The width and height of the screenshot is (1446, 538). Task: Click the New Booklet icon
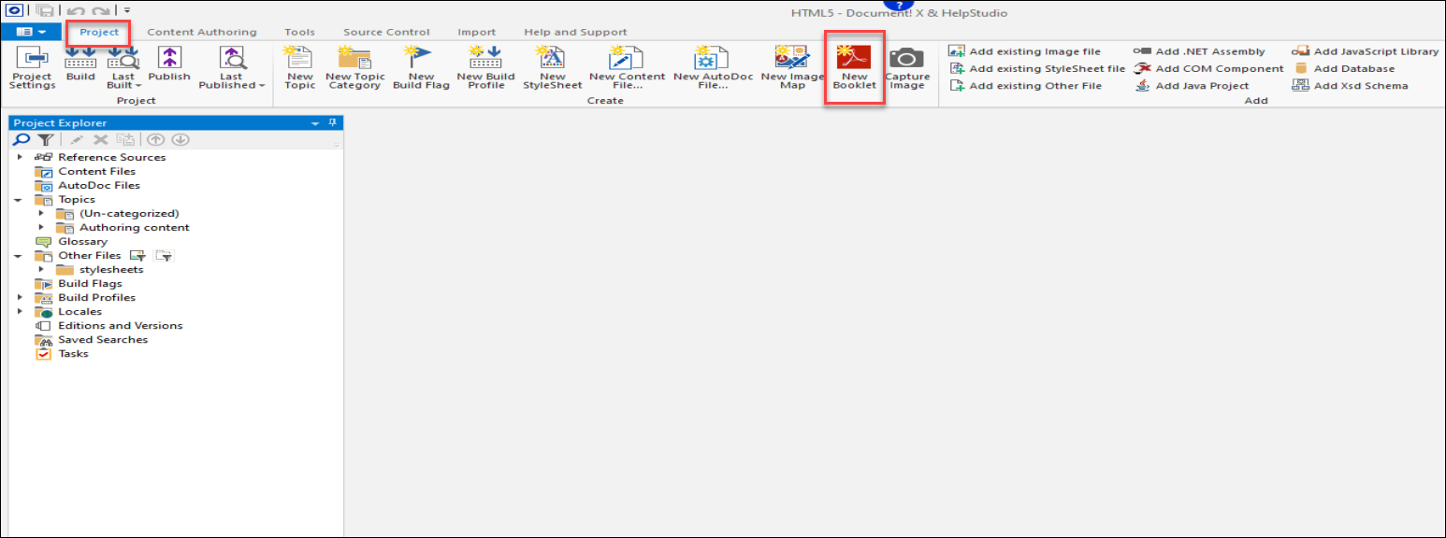[854, 67]
